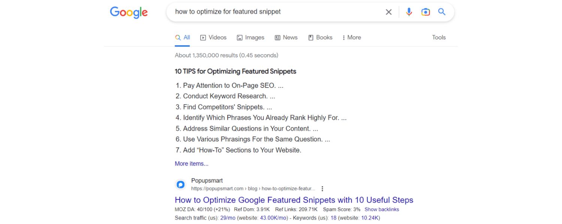The height and width of the screenshot is (224, 562).
Task: Click the Popupsmart favicon next to the result
Action: (180, 184)
